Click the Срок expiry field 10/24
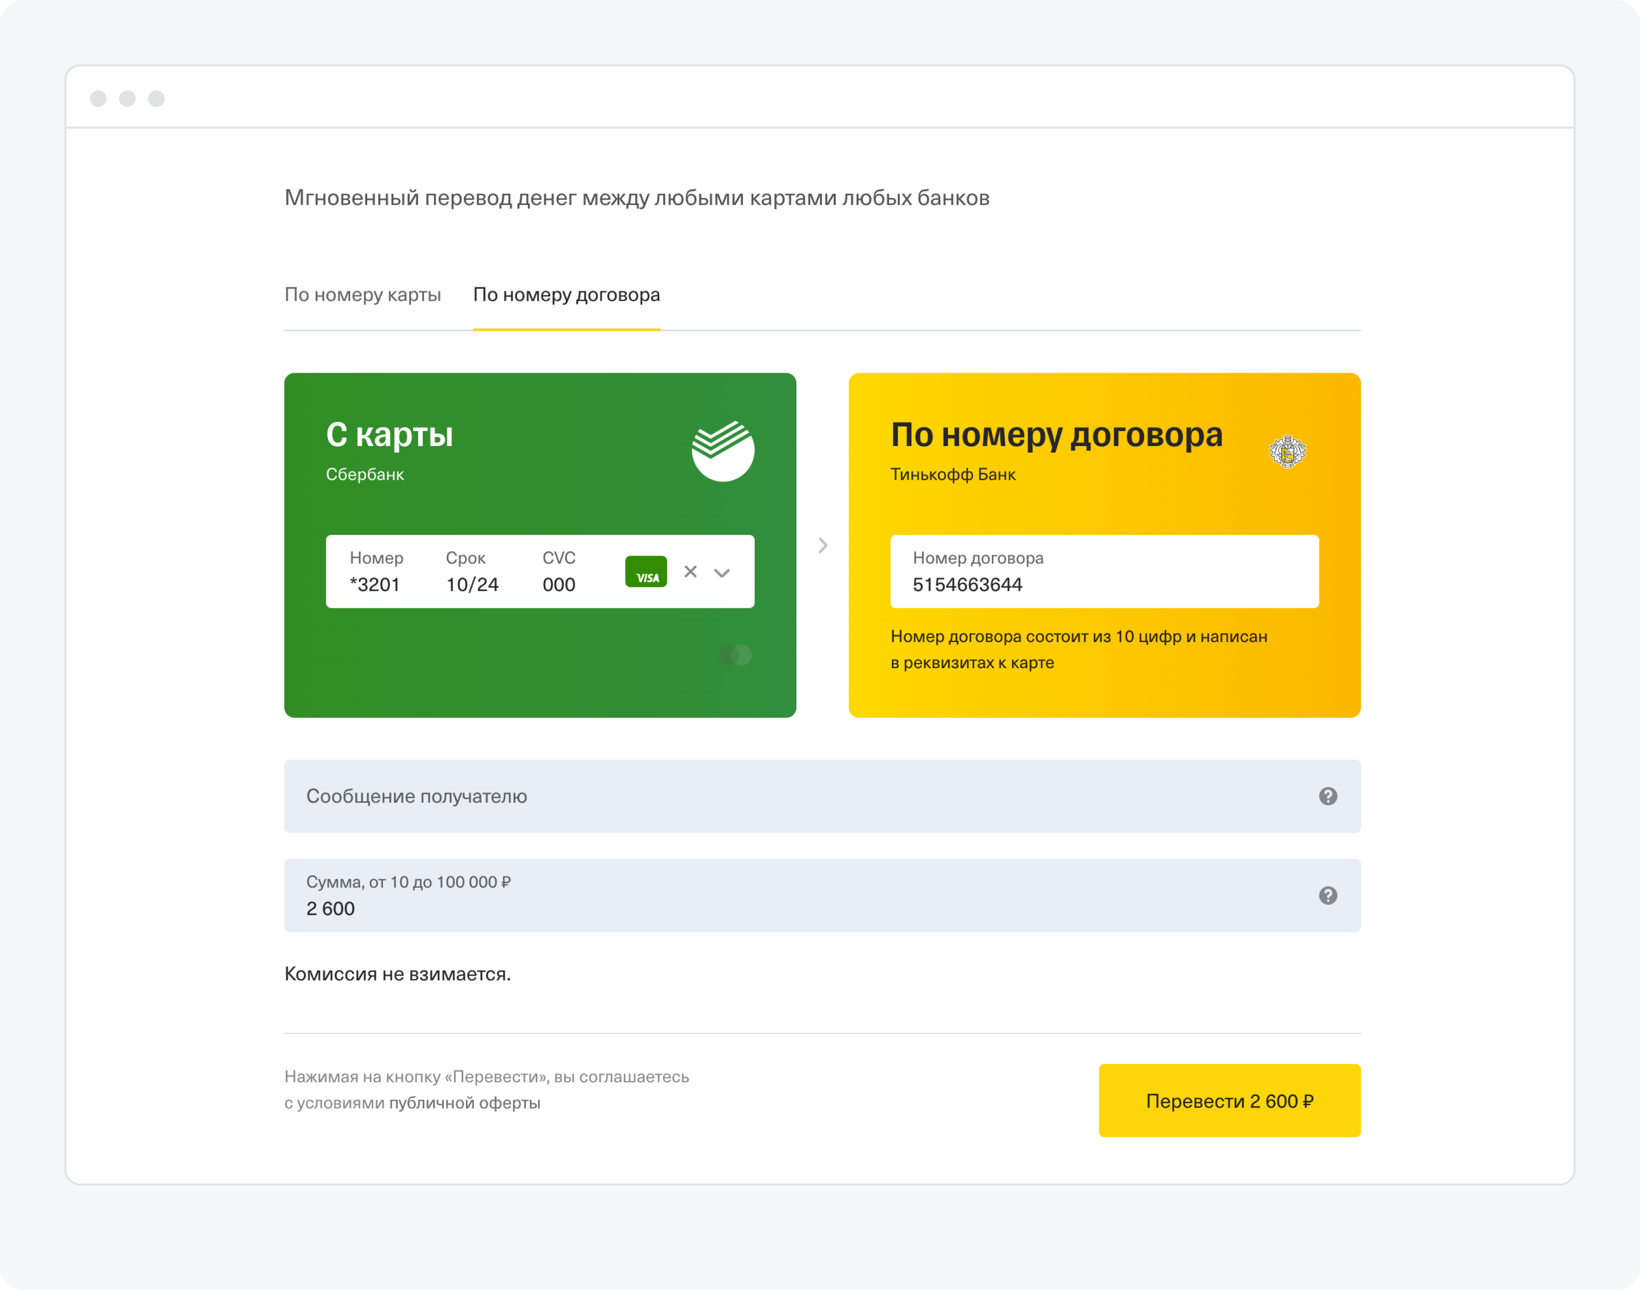Screen dimensions: 1640x1290 pos(472,572)
